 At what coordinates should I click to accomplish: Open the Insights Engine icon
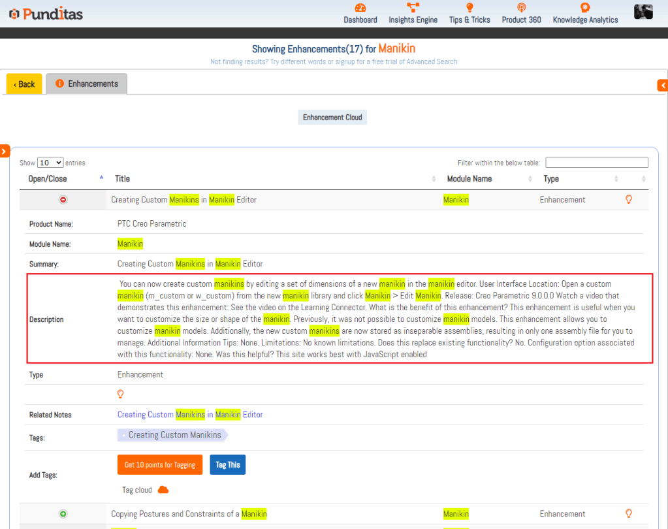click(x=413, y=8)
